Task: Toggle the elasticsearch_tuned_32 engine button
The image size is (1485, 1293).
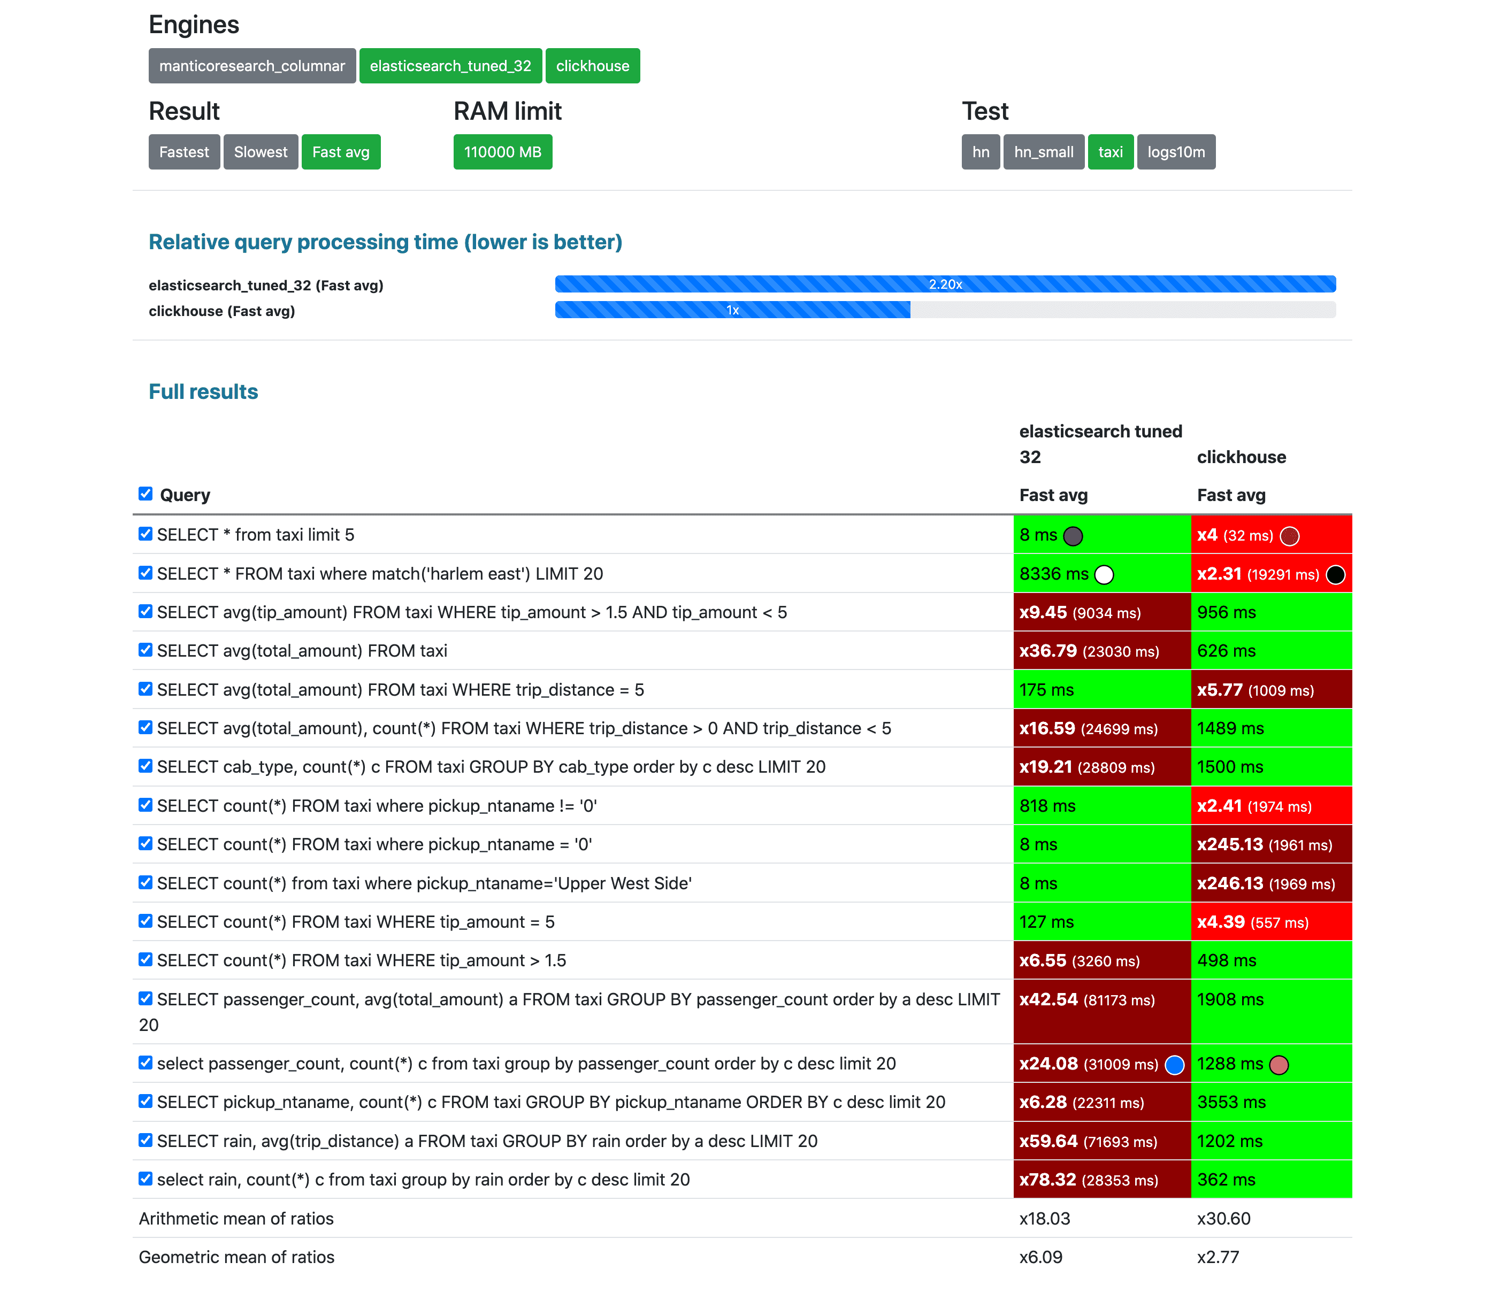Action: [450, 66]
